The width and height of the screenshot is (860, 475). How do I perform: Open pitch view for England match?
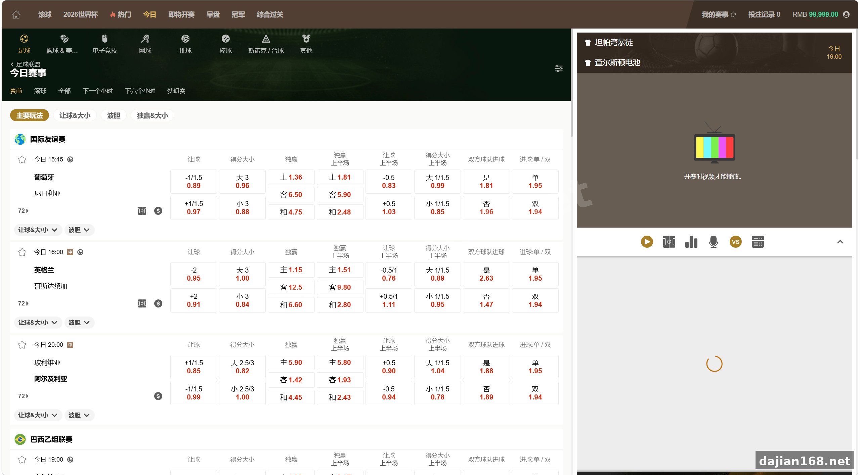coord(142,303)
